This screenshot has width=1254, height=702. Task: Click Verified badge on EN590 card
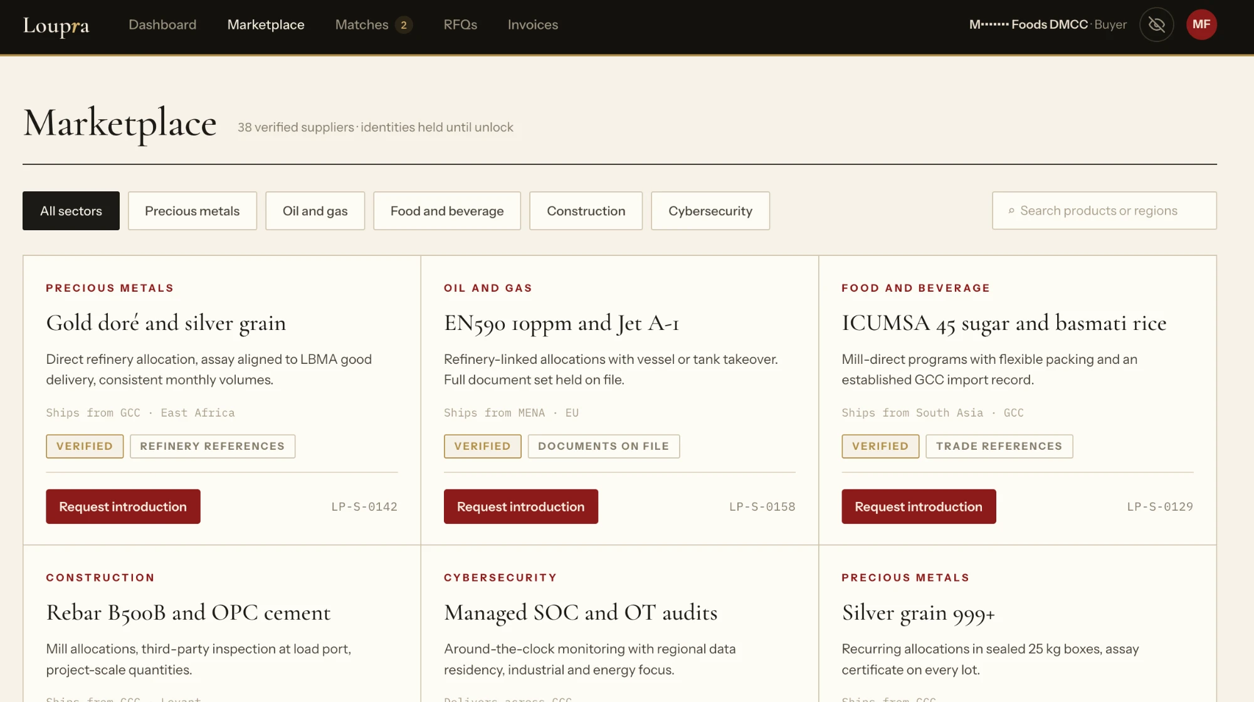(x=482, y=446)
